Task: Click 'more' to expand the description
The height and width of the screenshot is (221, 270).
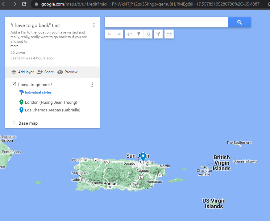Action: [14, 46]
